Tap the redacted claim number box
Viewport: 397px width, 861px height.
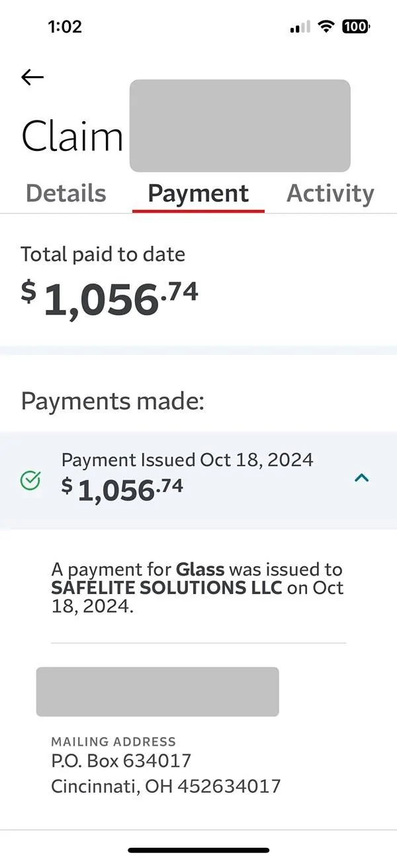pos(240,126)
